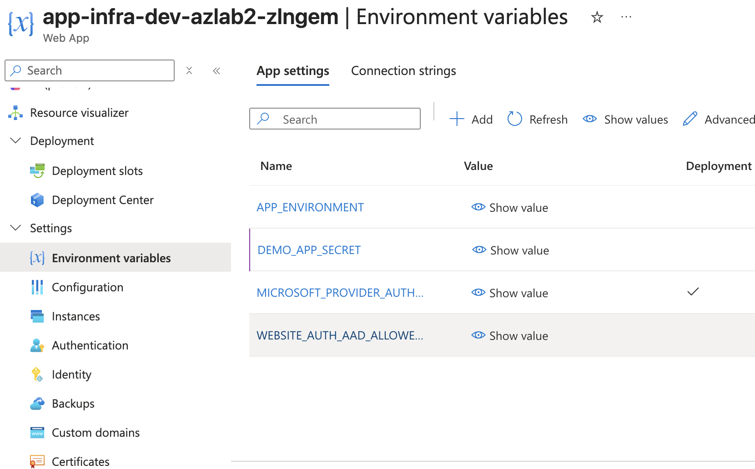Click the Resource visualizer icon
This screenshot has height=469, width=755.
[x=15, y=113]
